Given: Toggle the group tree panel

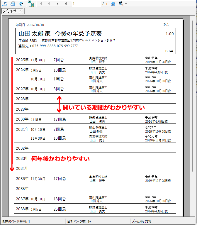Looking at the screenshot, I should [31, 4].
